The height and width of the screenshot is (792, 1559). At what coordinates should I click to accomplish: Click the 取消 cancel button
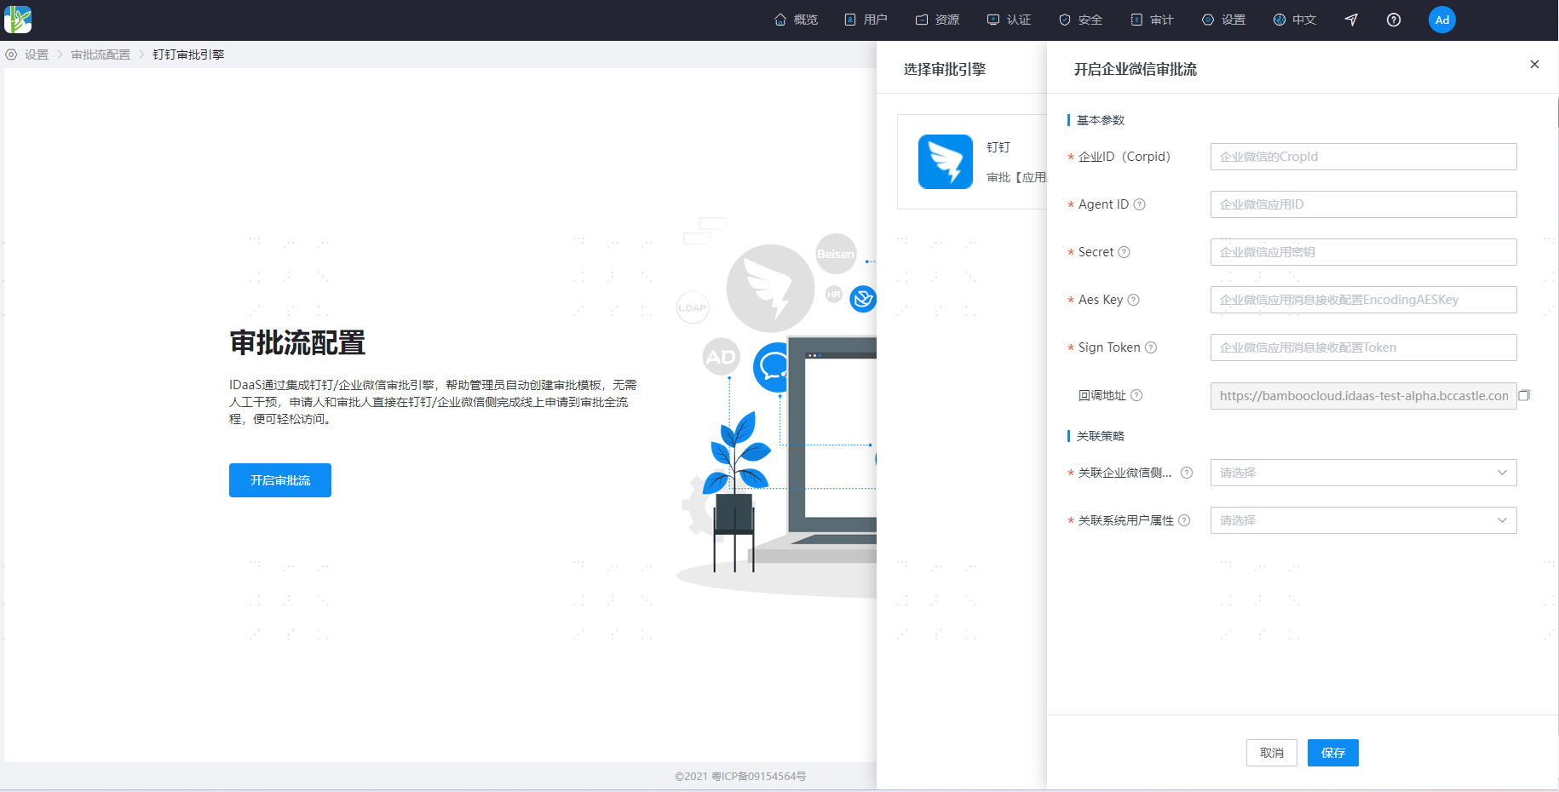pyautogui.click(x=1272, y=753)
